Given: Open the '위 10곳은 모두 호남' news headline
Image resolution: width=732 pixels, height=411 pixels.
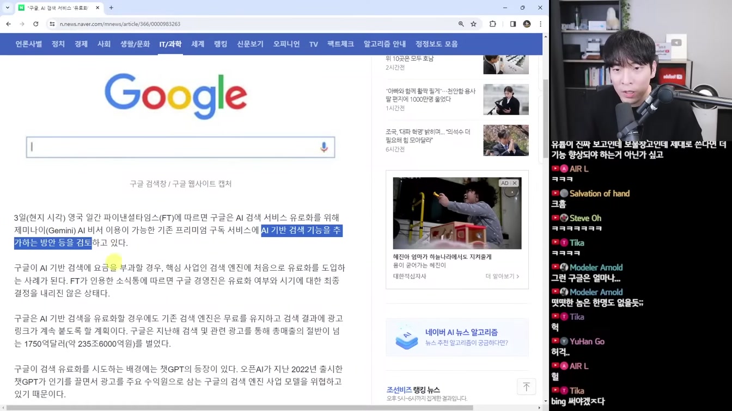Looking at the screenshot, I should click(410, 58).
